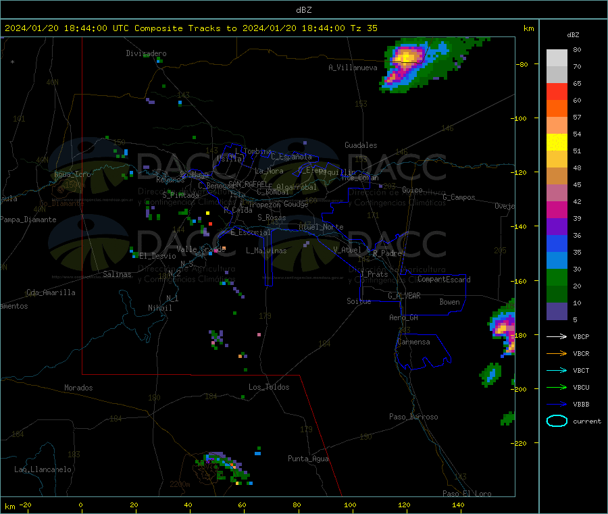
Task: Click the 'Bowen' map label
Action: coord(449,302)
